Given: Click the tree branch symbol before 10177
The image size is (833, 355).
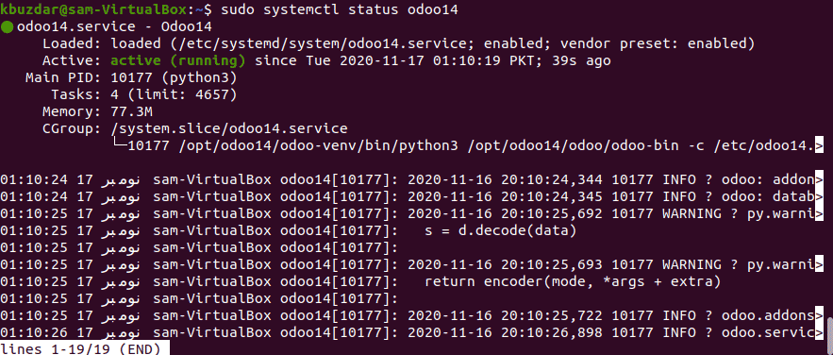Looking at the screenshot, I should [120, 144].
